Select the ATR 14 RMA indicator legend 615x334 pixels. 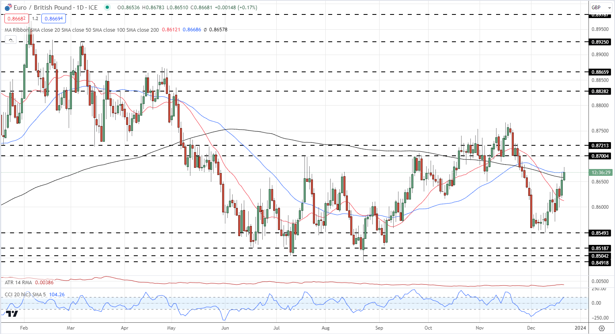click(18, 283)
